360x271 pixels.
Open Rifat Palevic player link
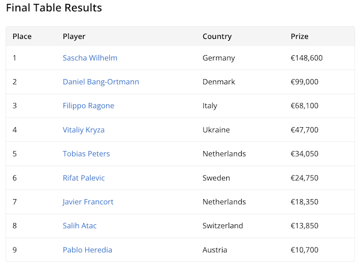(x=83, y=178)
